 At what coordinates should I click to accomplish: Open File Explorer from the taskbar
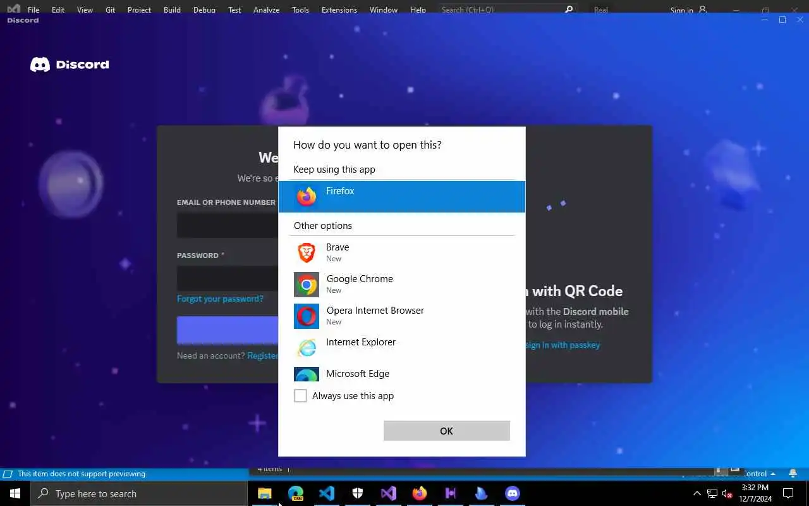coord(265,493)
